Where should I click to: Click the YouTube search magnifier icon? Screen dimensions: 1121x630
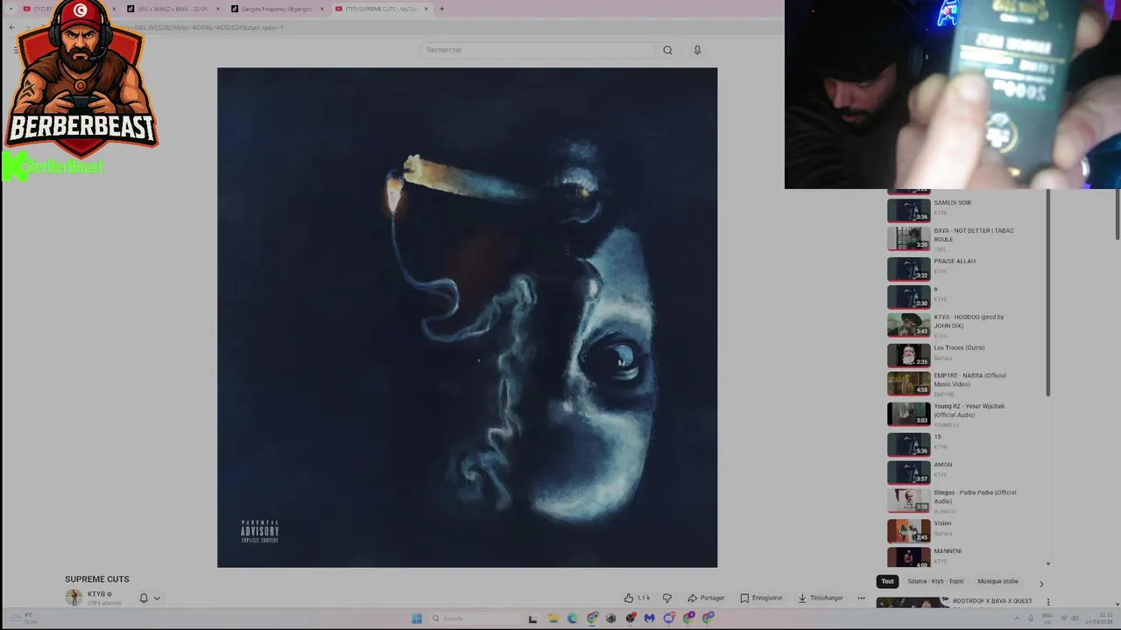point(667,50)
